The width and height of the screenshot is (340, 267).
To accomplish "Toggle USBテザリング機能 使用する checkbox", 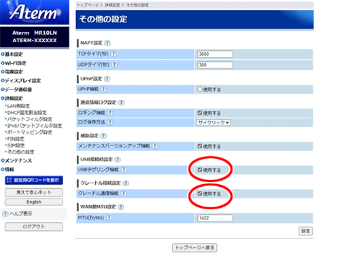I will point(199,170).
